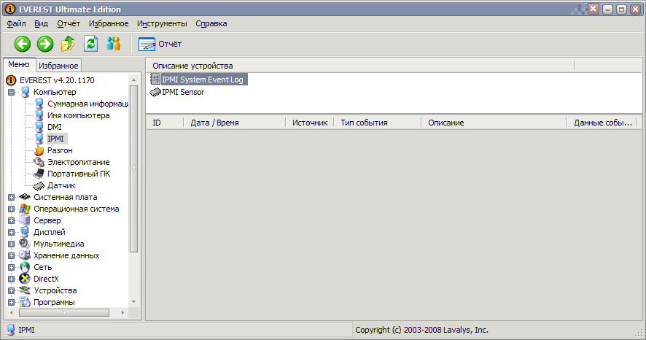Open the users icon in the toolbar
Screen dimensions: 646x340
pyautogui.click(x=113, y=44)
